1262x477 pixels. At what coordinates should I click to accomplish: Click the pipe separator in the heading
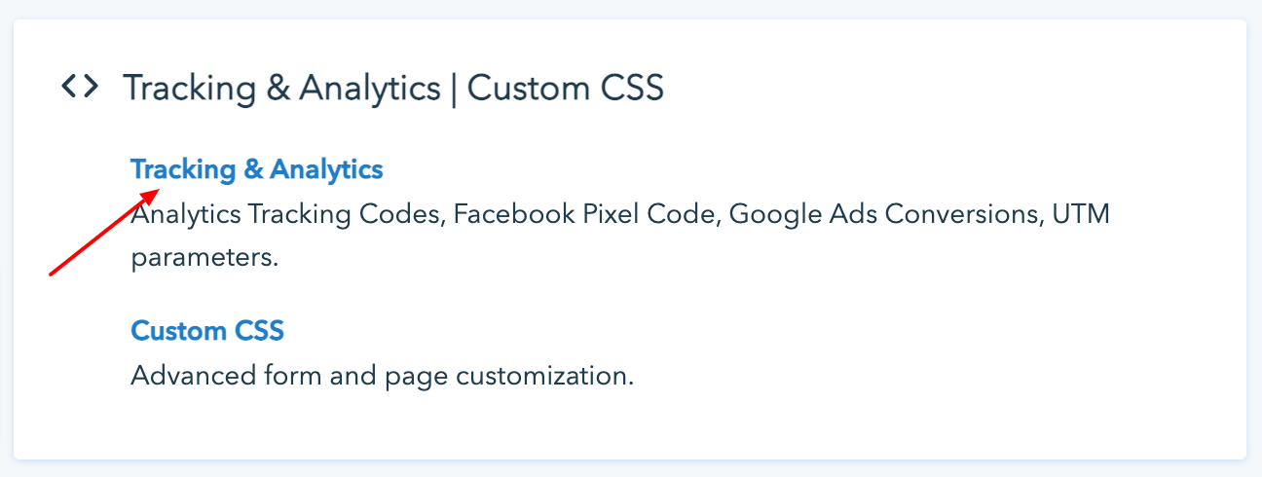pos(455,89)
